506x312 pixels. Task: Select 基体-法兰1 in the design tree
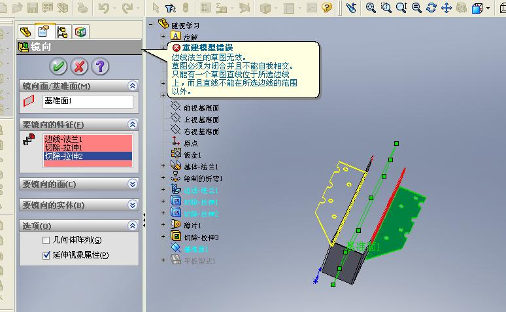(201, 167)
